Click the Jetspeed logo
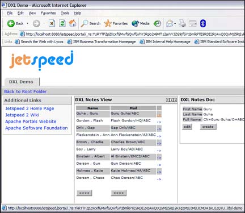This screenshot has height=213, width=245. (41, 61)
